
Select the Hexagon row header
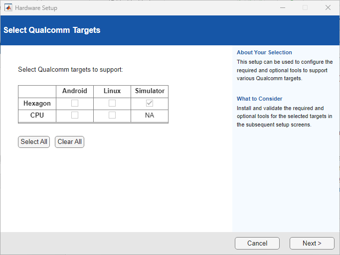coord(37,103)
